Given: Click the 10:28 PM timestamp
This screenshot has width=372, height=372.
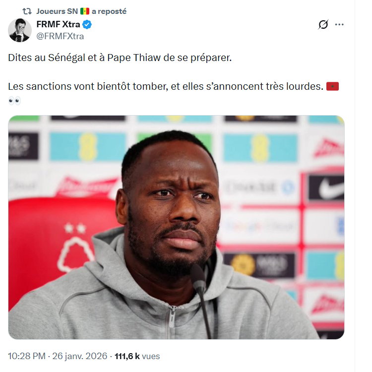Looking at the screenshot, I should pyautogui.click(x=27, y=356).
